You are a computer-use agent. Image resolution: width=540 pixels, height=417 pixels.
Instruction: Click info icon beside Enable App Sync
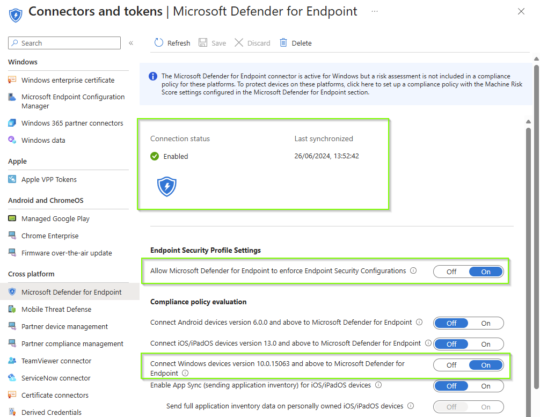tap(378, 385)
